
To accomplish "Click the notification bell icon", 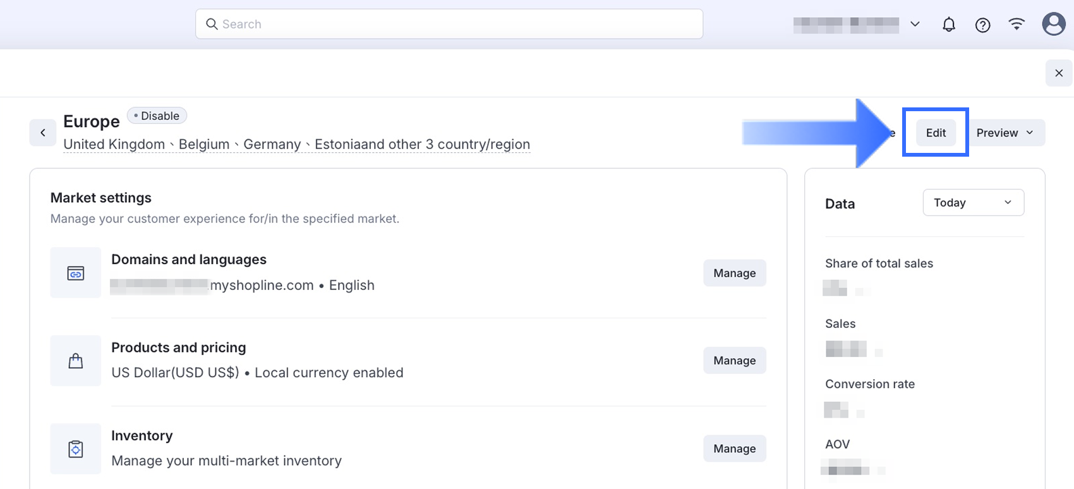I will click(x=948, y=25).
